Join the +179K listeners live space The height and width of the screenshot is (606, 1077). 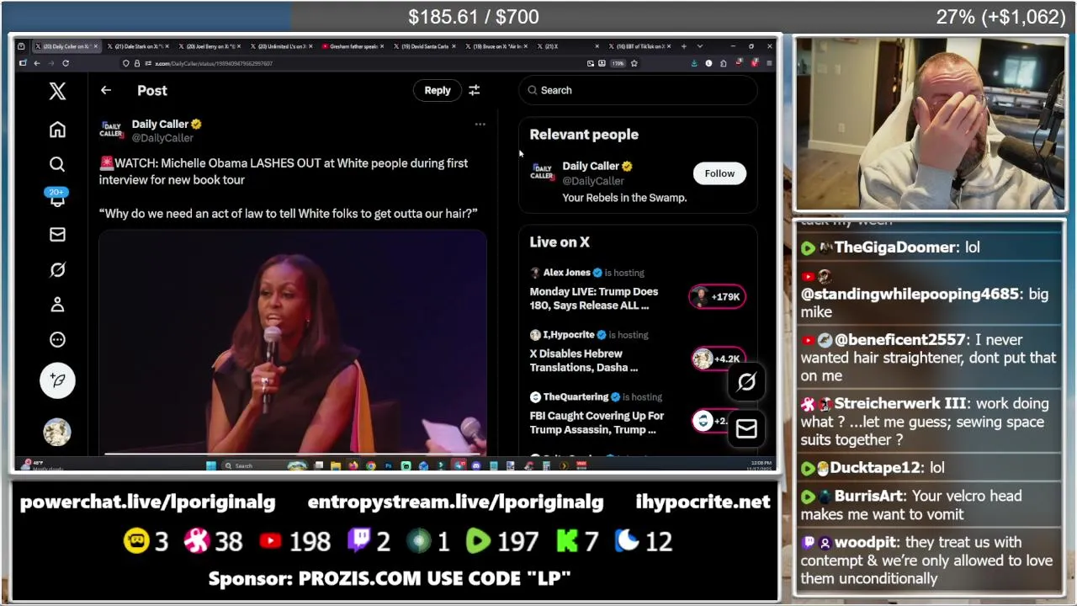click(x=718, y=296)
